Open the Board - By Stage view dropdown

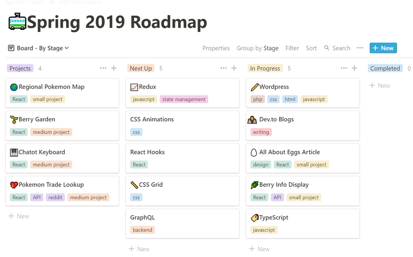[39, 48]
